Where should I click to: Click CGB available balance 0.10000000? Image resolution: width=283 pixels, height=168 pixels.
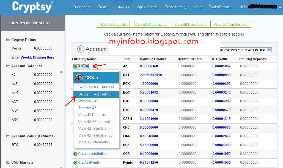149,154
